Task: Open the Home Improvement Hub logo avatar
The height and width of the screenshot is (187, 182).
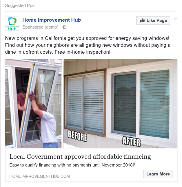Action: (x=12, y=23)
